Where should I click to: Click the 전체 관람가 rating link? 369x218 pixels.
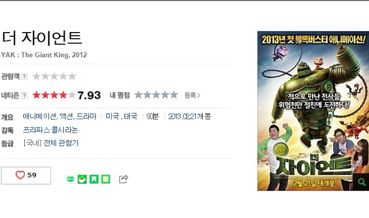click(61, 143)
